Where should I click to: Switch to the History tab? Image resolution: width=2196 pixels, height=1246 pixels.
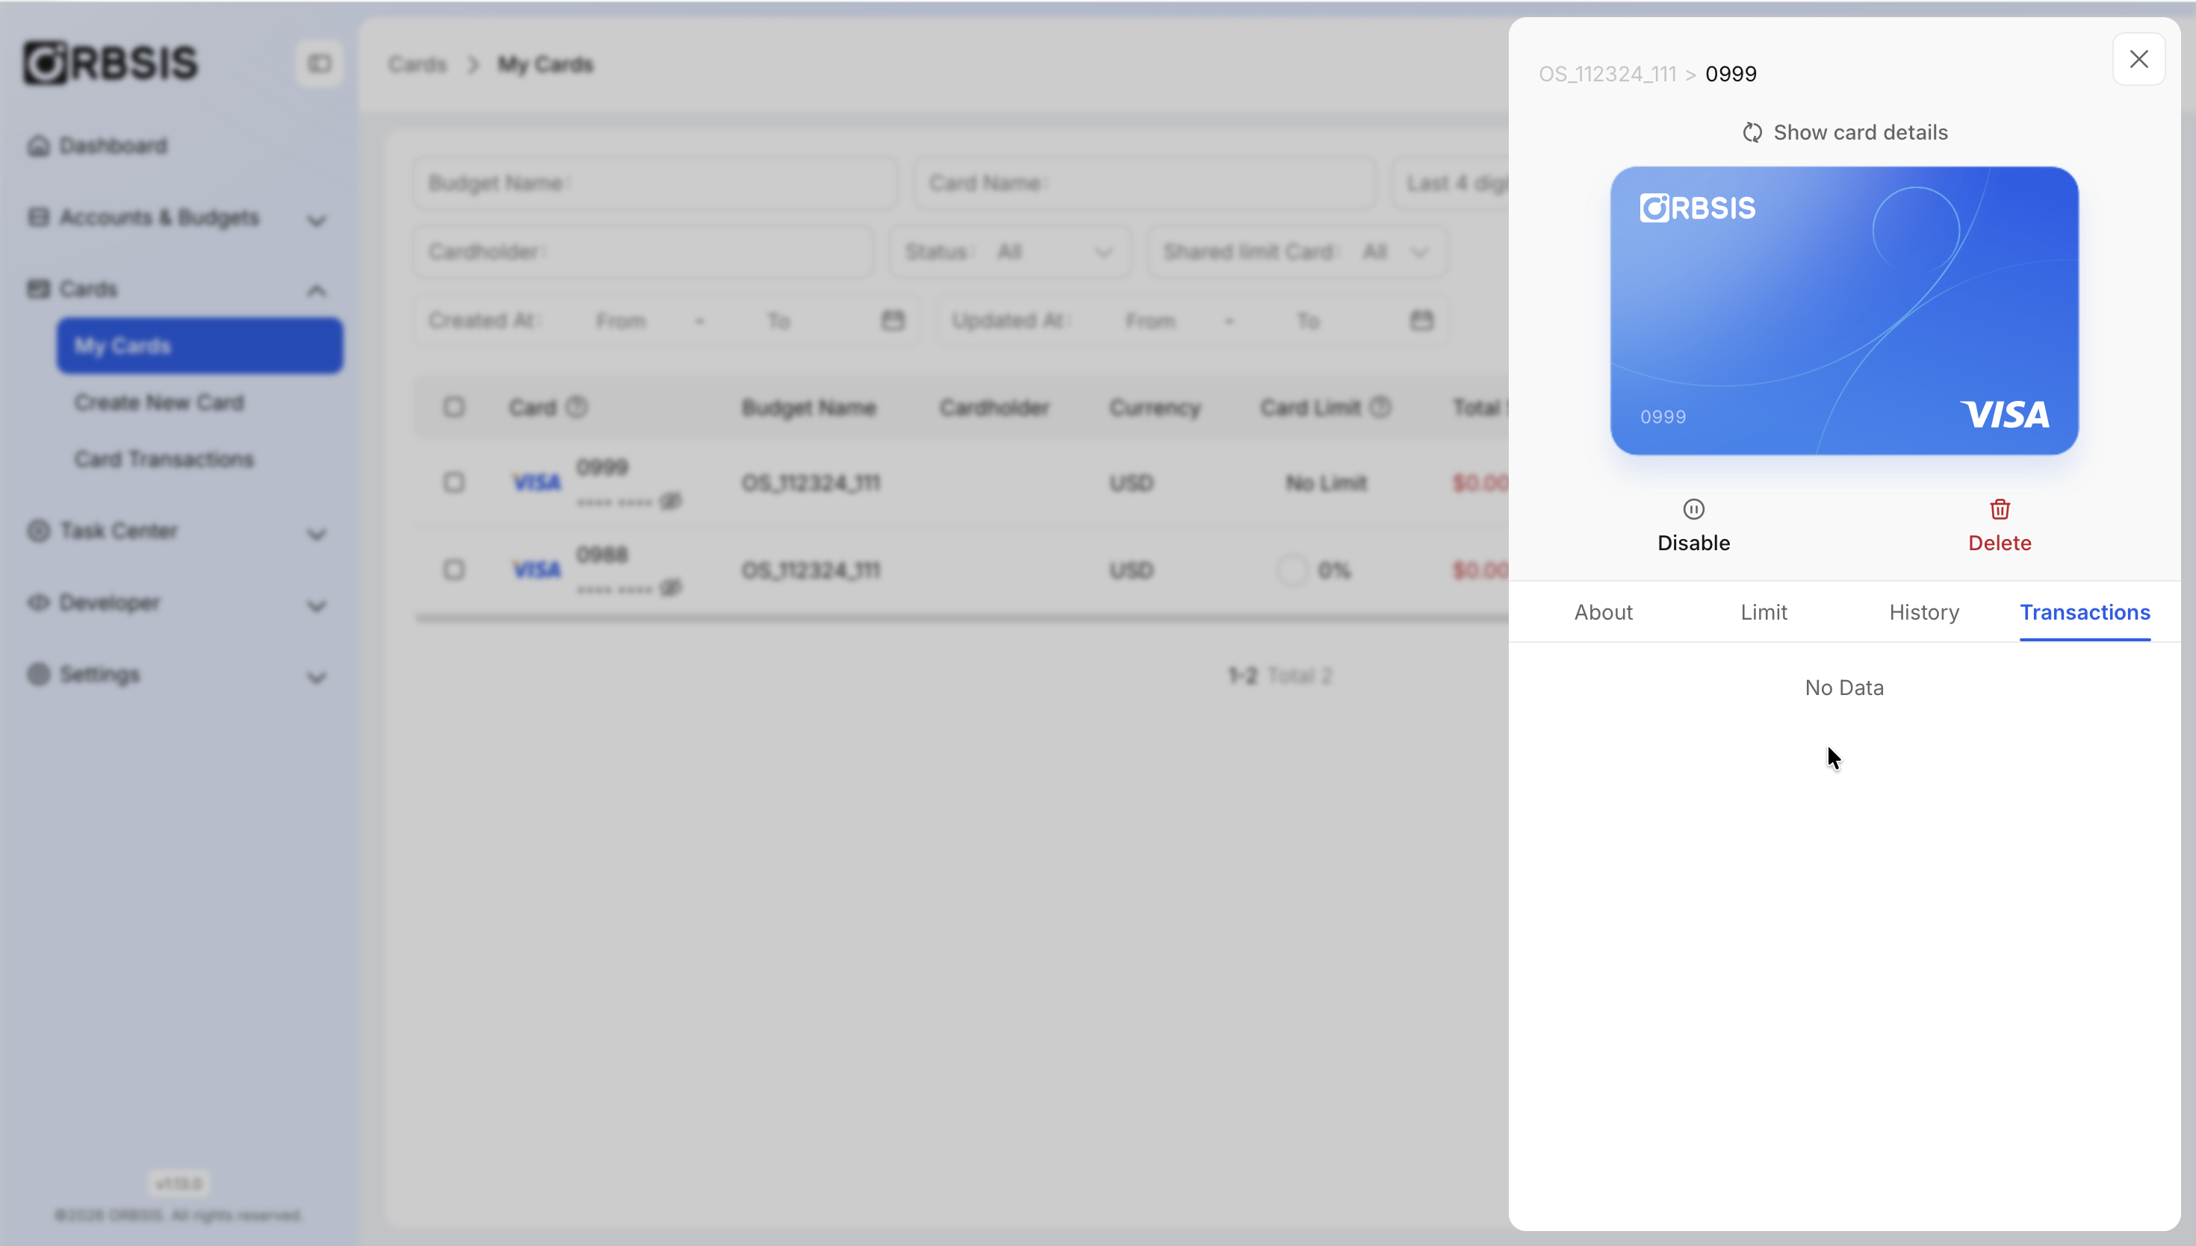tap(1924, 612)
